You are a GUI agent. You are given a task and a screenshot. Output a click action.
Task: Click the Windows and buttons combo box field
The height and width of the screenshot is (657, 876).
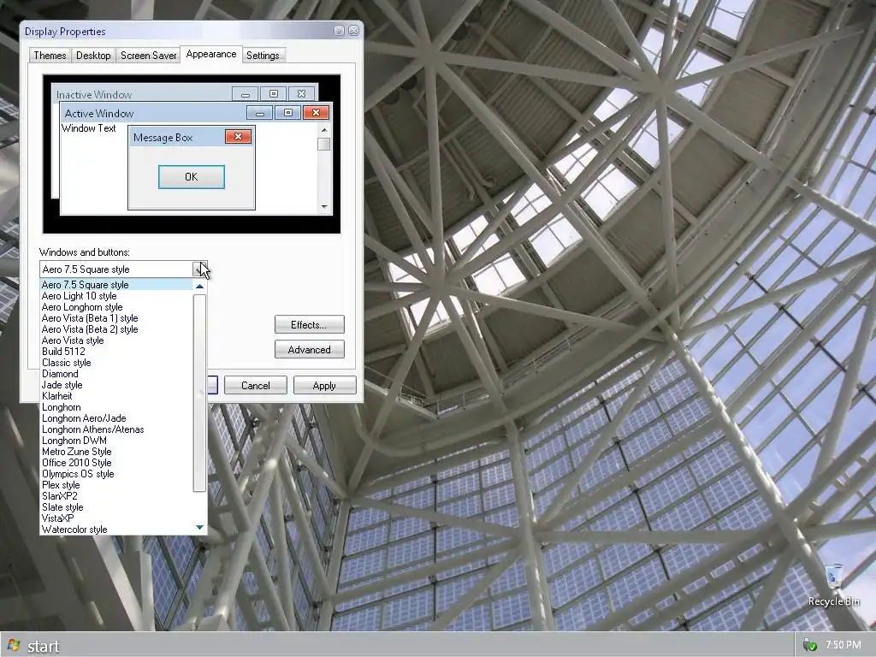pos(123,269)
